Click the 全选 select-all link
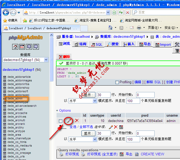The image size is (180, 160). tap(73, 127)
